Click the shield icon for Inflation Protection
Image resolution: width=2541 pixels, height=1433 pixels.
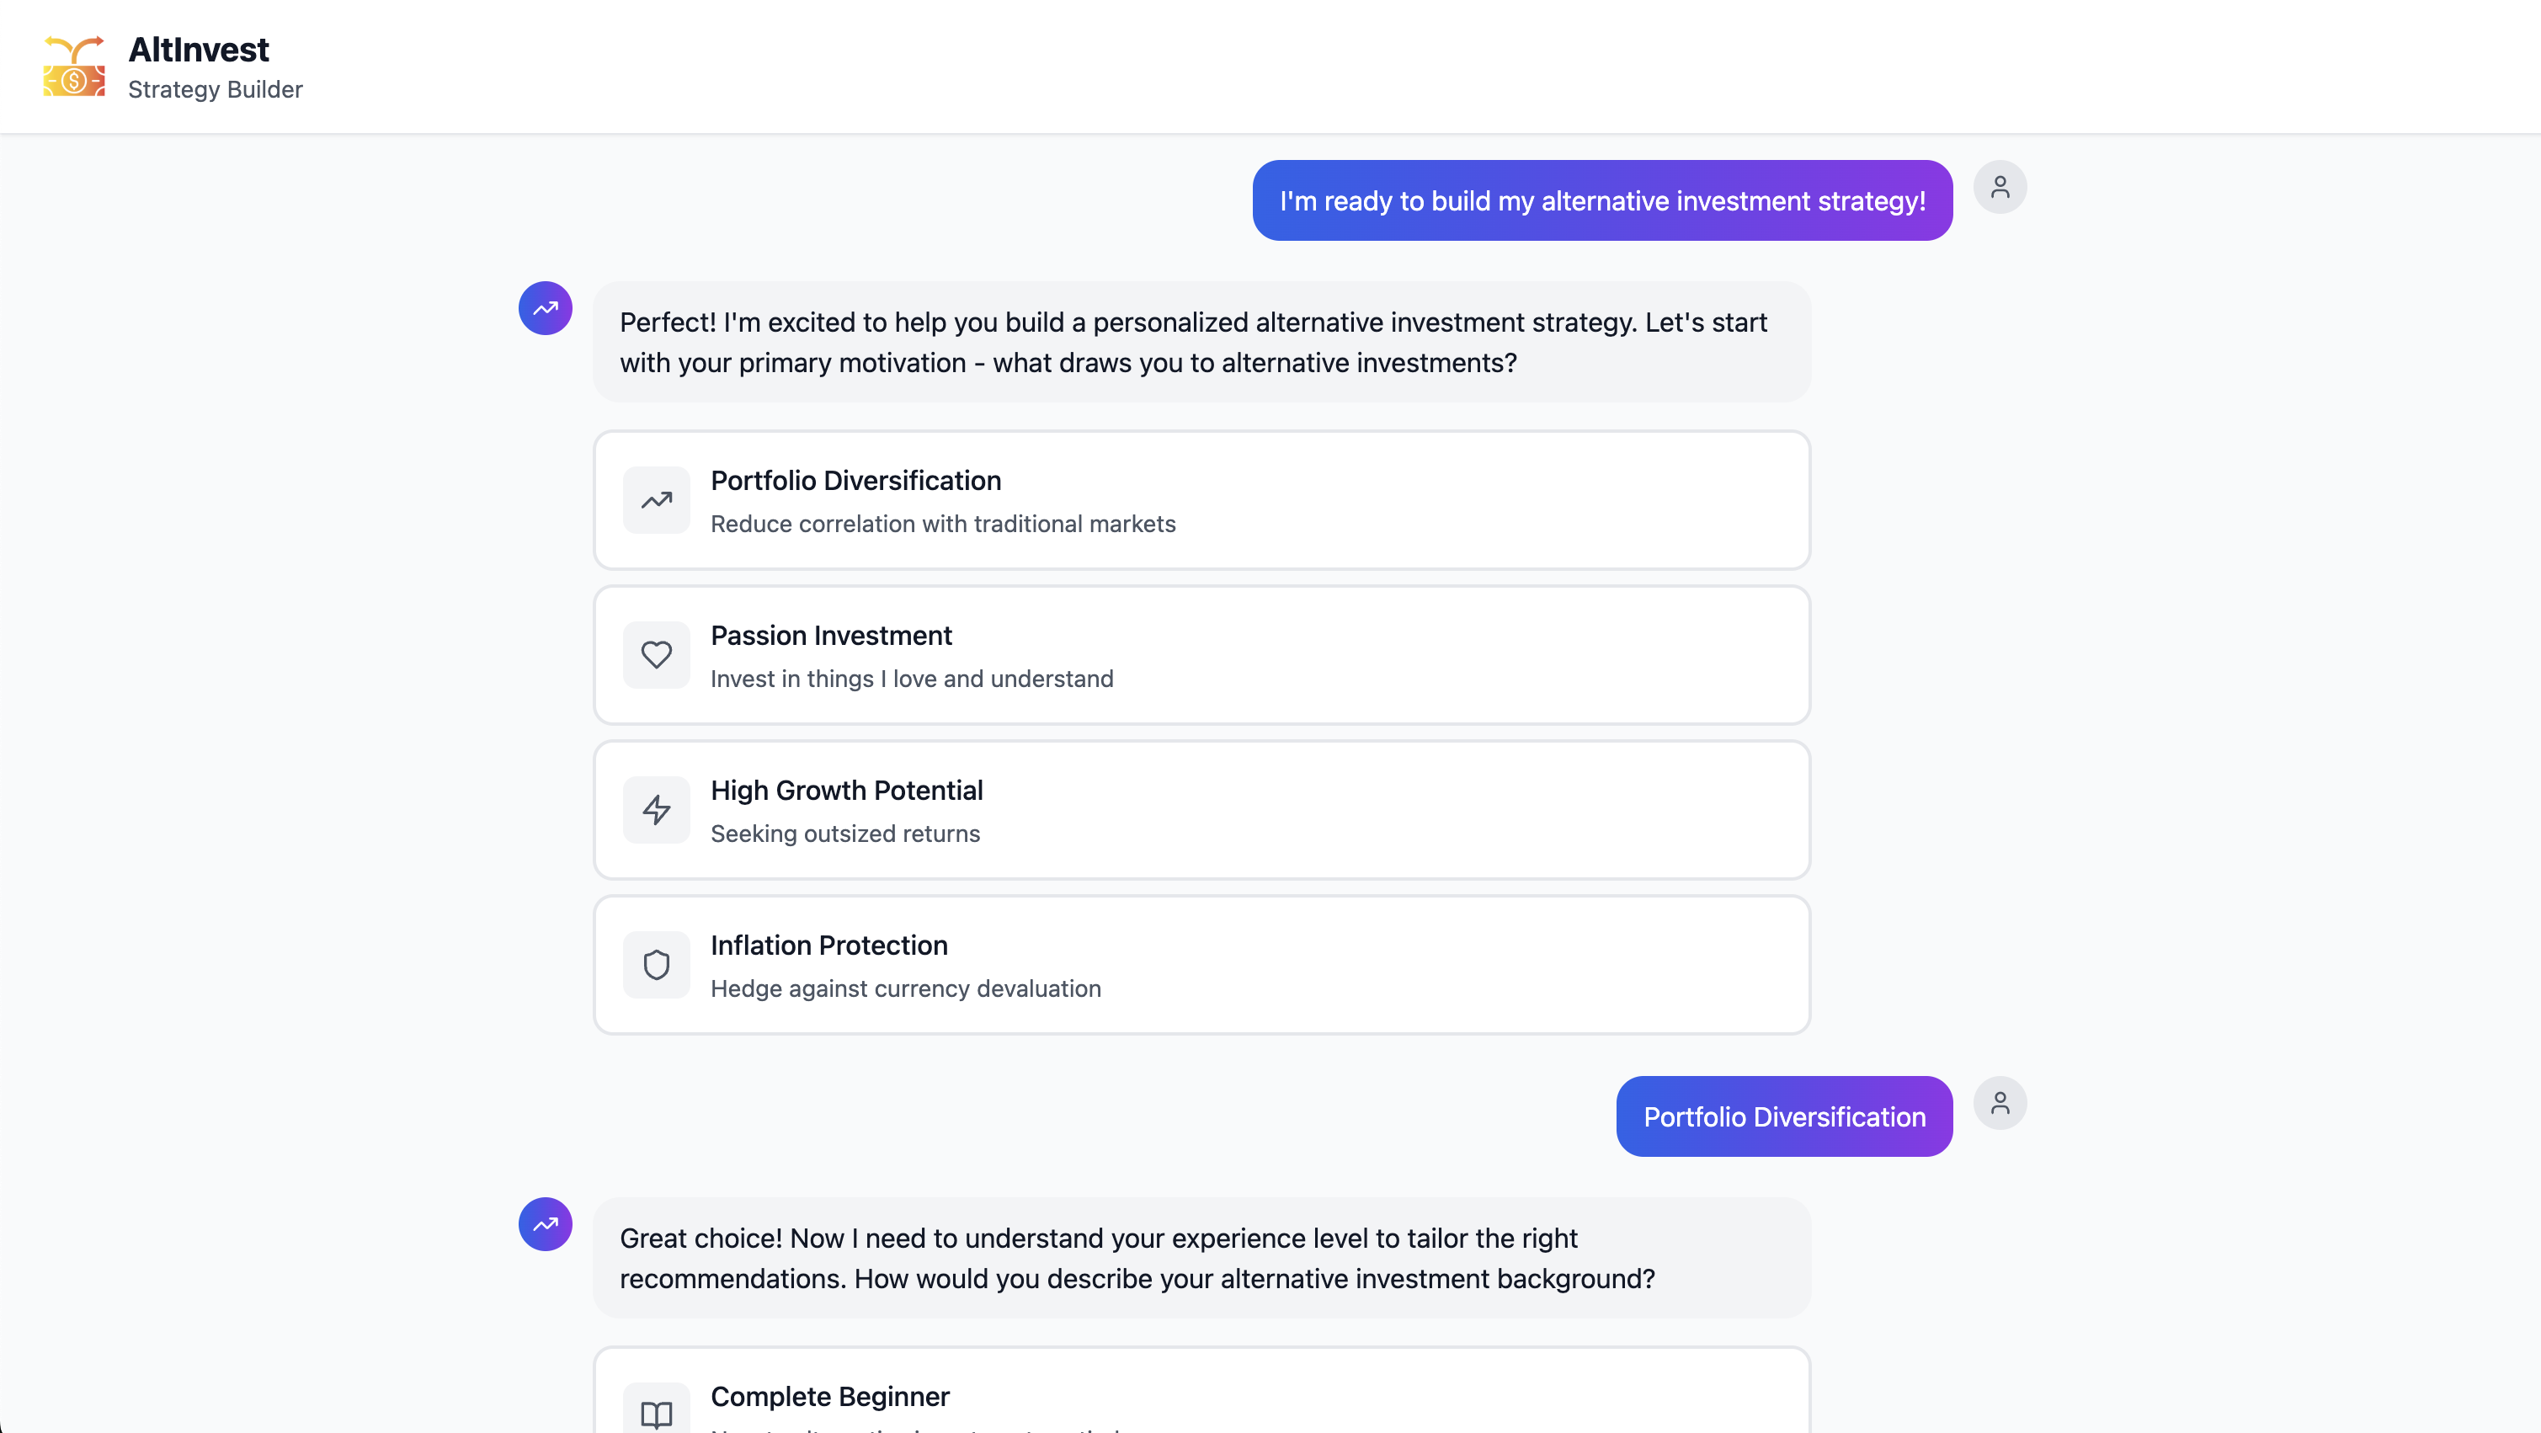click(x=656, y=965)
